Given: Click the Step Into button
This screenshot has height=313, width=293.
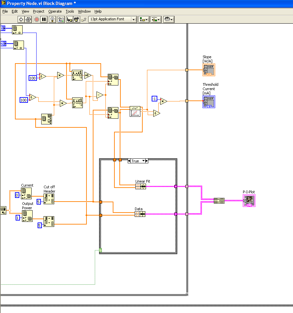Looking at the screenshot, I should coord(70,19).
